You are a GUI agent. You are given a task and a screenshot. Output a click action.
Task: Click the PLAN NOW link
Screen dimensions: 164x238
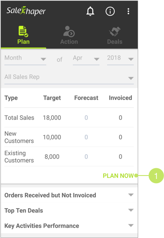(118, 176)
